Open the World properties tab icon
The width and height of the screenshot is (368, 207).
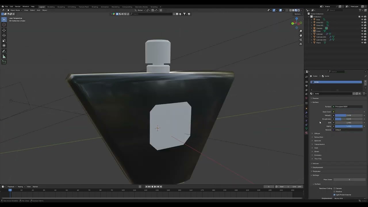pos(306,98)
